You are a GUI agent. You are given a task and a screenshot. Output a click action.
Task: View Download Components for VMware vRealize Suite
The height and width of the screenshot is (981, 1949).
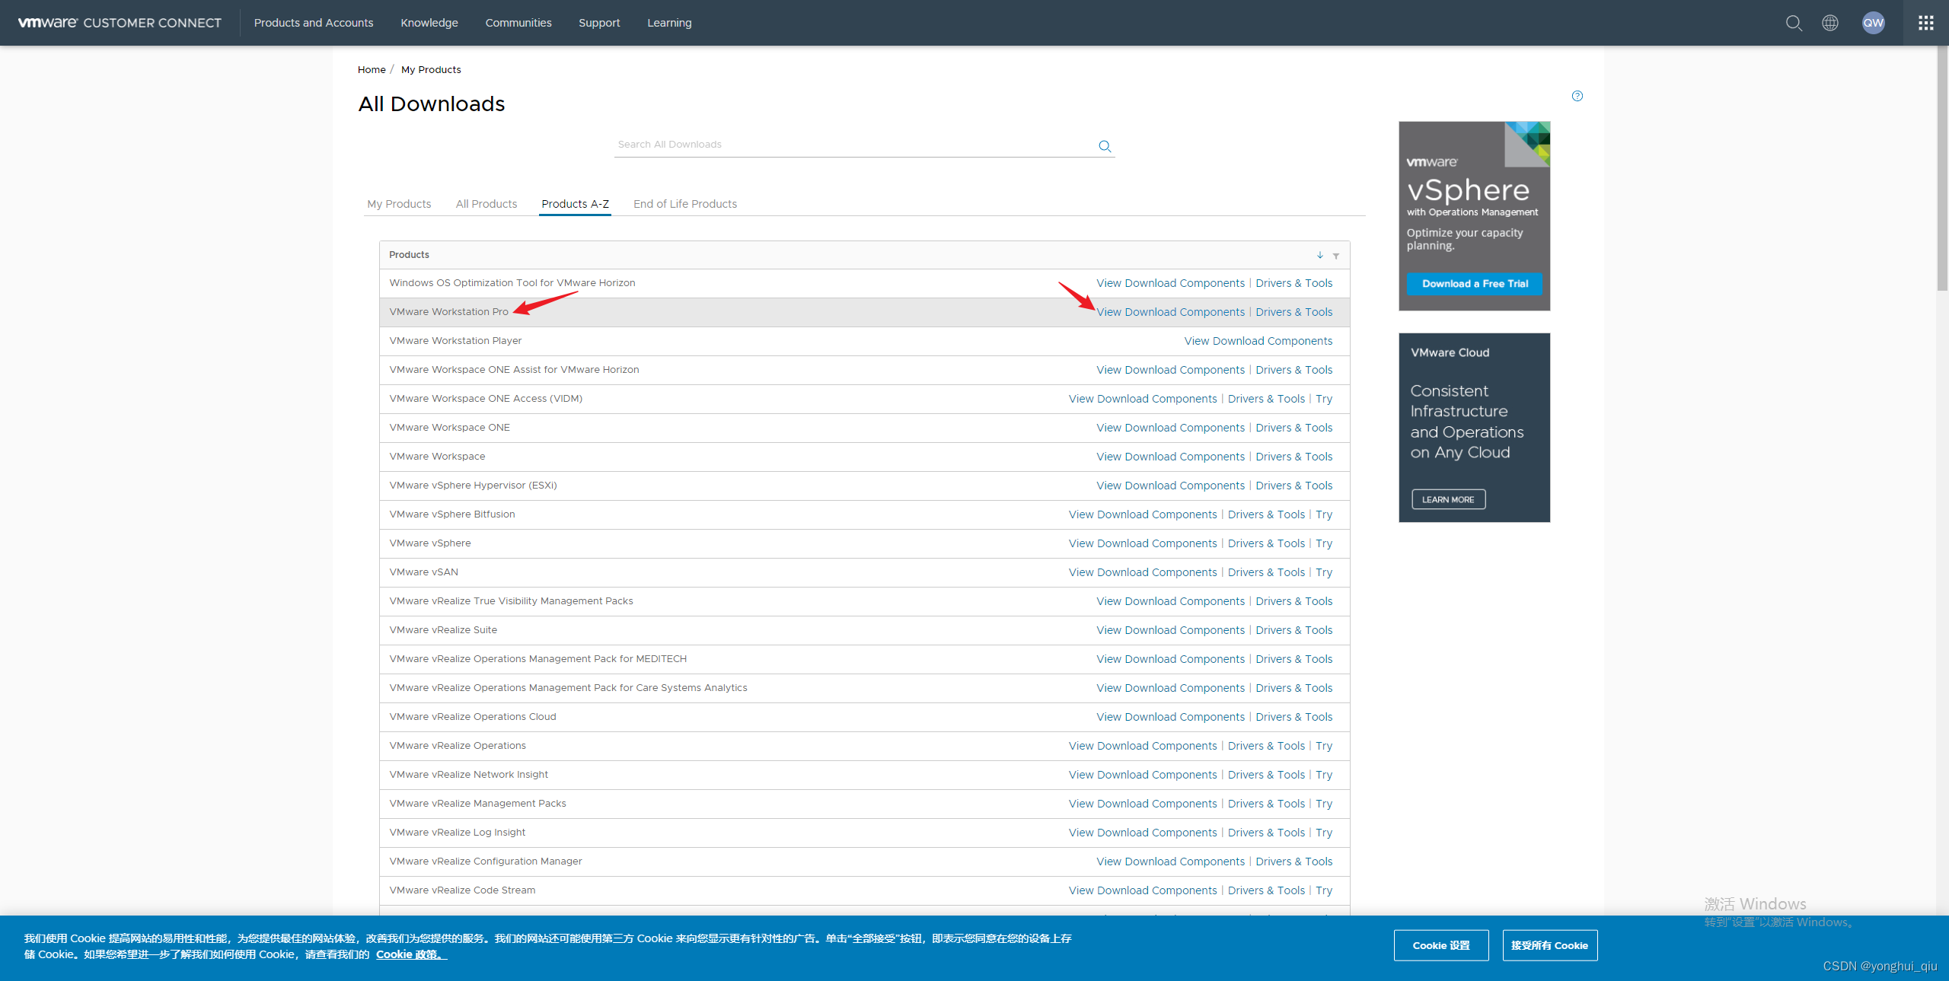[x=1171, y=630]
